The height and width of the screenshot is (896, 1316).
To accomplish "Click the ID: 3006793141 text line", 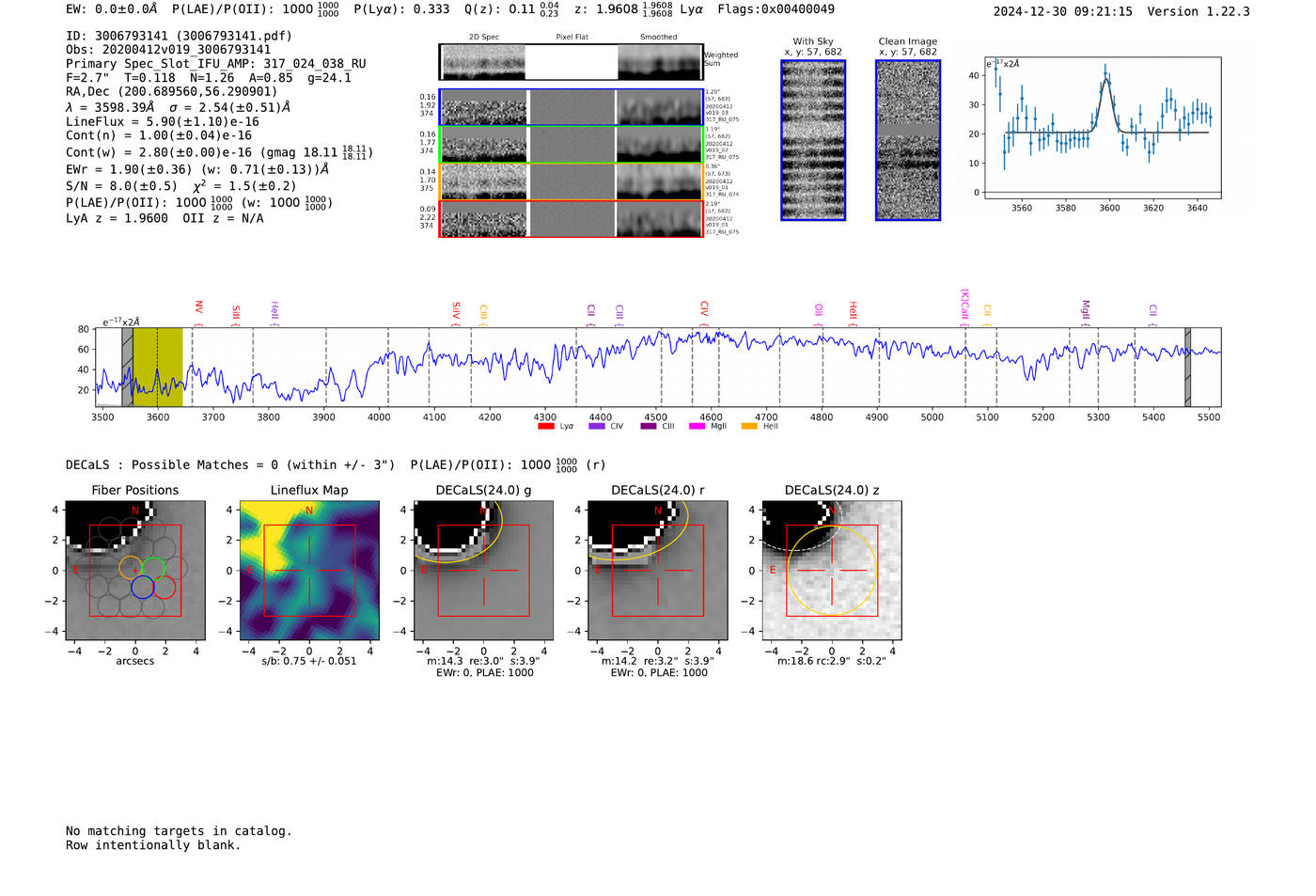I will [179, 36].
